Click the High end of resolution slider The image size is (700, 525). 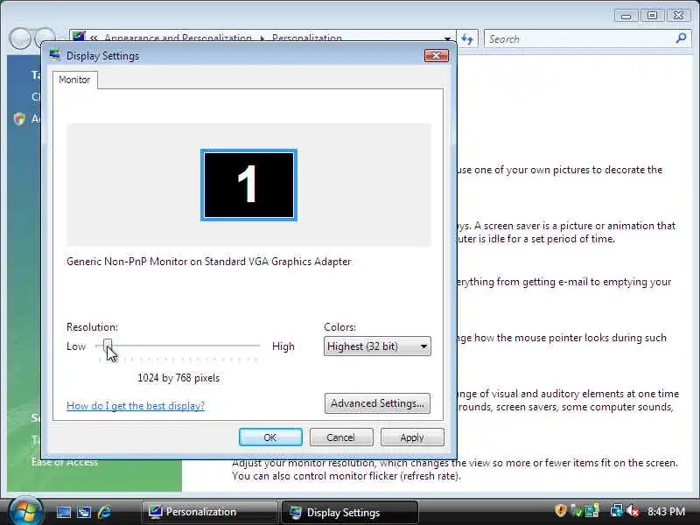(x=283, y=346)
